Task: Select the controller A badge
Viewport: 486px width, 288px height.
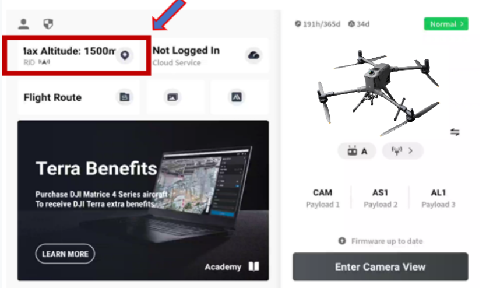Action: point(357,151)
